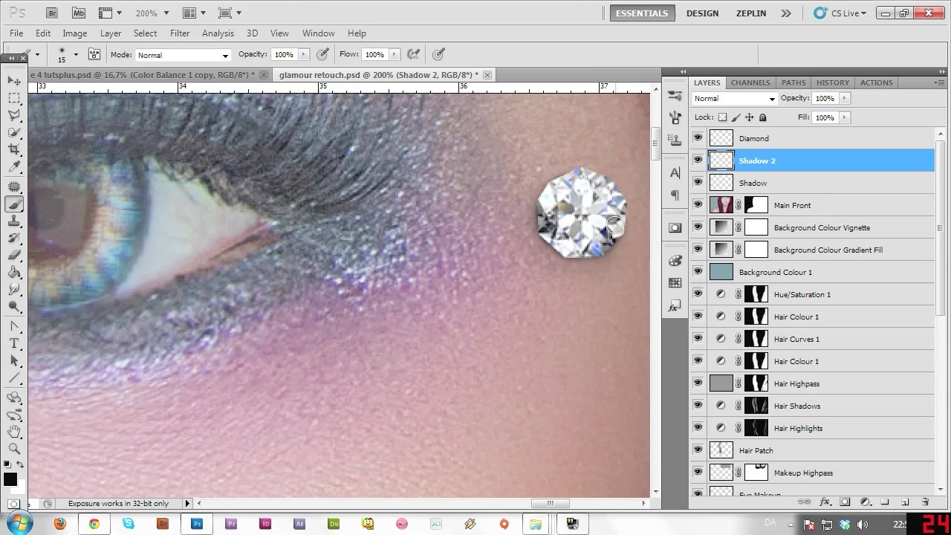Click the Delete layer trash icon
The height and width of the screenshot is (535, 951).
coord(925,502)
